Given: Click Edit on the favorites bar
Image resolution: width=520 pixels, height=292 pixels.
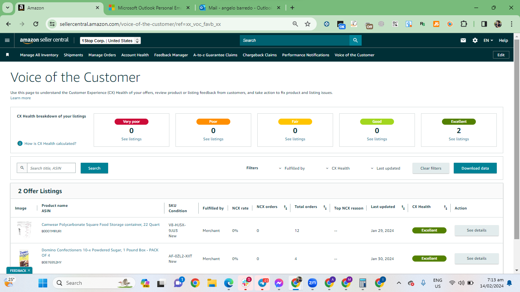Looking at the screenshot, I should [x=501, y=55].
